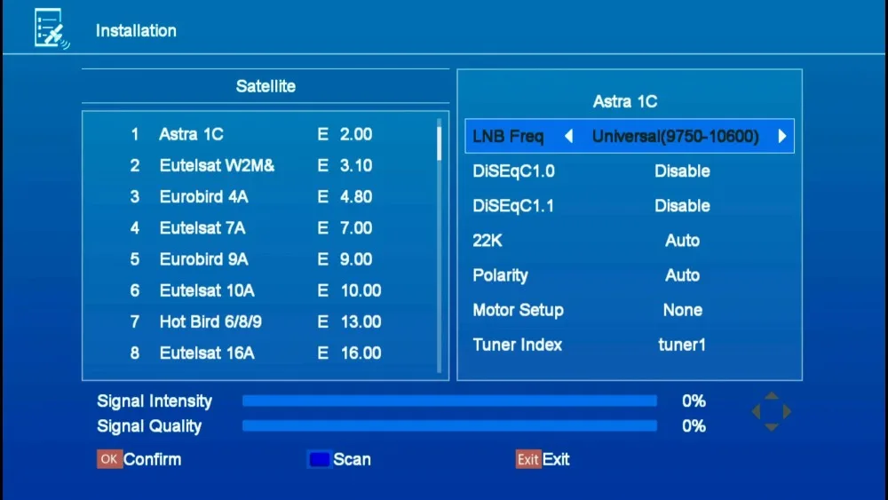Click the E 16.00 position value
Screen dimensions: 888x500
pos(349,353)
